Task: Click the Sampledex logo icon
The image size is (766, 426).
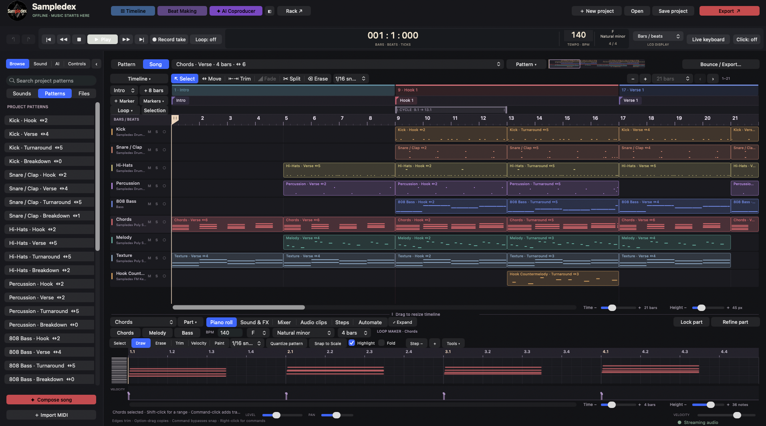Action: tap(17, 11)
